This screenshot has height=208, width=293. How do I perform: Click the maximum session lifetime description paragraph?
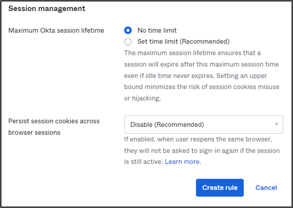(202, 75)
